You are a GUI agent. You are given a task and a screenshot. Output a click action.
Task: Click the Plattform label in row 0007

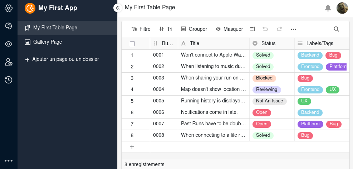coord(310,124)
